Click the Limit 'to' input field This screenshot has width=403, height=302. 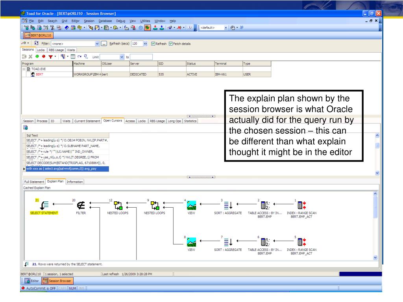(x=141, y=57)
